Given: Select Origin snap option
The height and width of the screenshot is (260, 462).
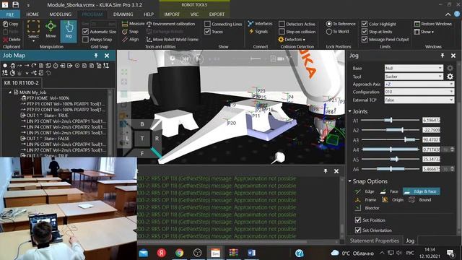Looking at the screenshot, I should click(x=393, y=199).
